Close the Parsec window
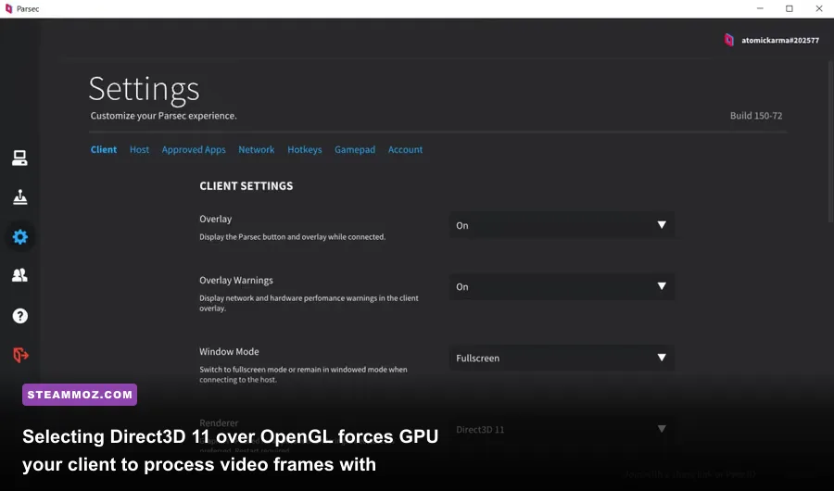The image size is (834, 491). [x=819, y=8]
